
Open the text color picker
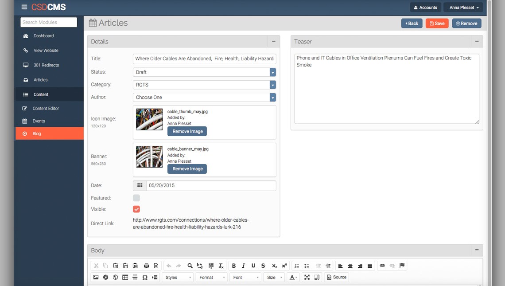coord(293,278)
